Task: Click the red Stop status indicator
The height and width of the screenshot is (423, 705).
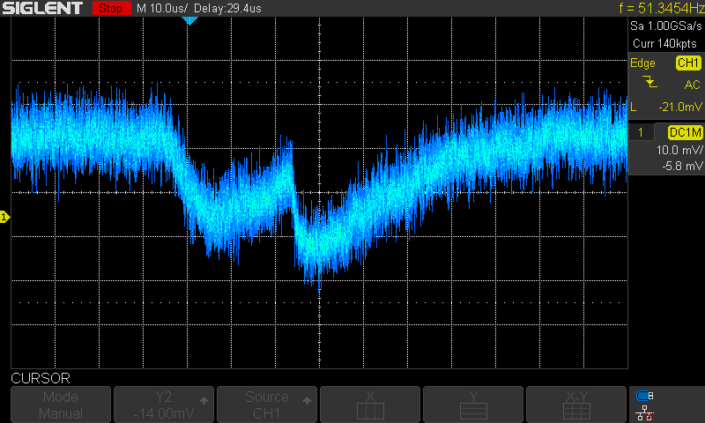Action: pyautogui.click(x=111, y=8)
